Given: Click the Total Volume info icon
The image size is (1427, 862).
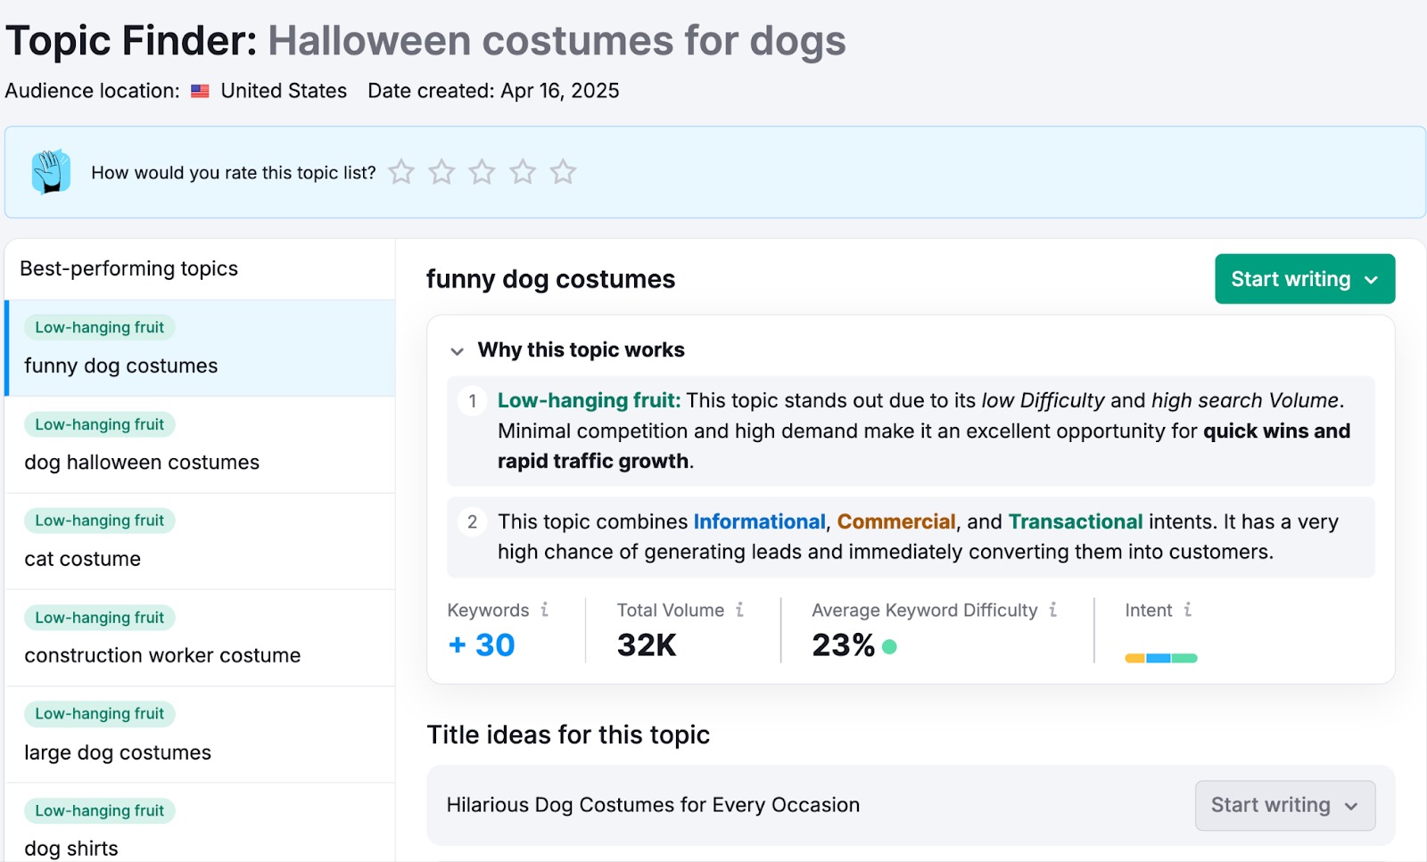Looking at the screenshot, I should point(739,610).
